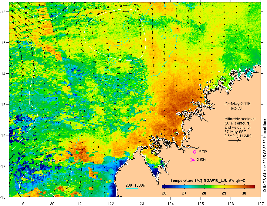Click the '-13' latitude axis label
The height and width of the screenshot is (206, 267).
pyautogui.click(x=3, y=43)
